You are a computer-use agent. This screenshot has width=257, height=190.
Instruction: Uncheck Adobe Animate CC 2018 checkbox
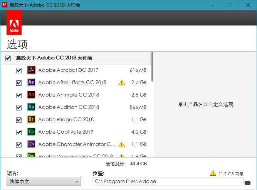click(19, 95)
